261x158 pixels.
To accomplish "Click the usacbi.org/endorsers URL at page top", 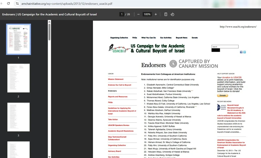I will click(238, 27).
